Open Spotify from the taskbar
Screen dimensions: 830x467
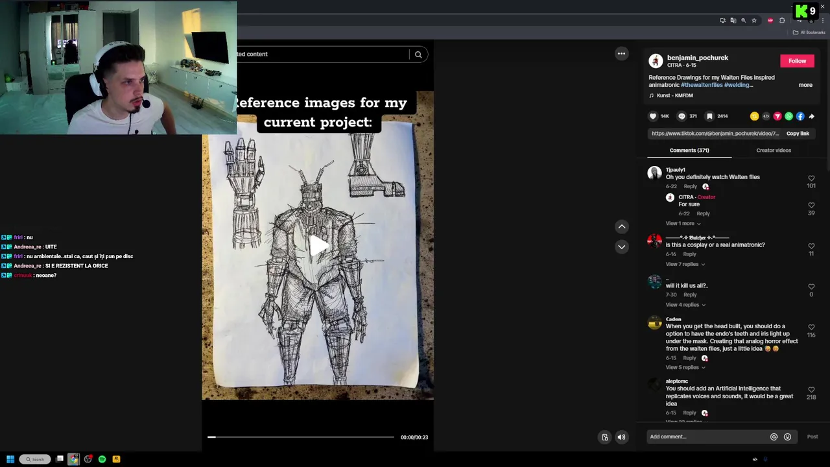pyautogui.click(x=102, y=459)
